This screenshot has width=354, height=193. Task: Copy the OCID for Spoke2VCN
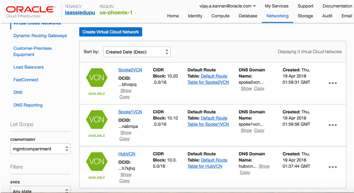(x=124, y=97)
